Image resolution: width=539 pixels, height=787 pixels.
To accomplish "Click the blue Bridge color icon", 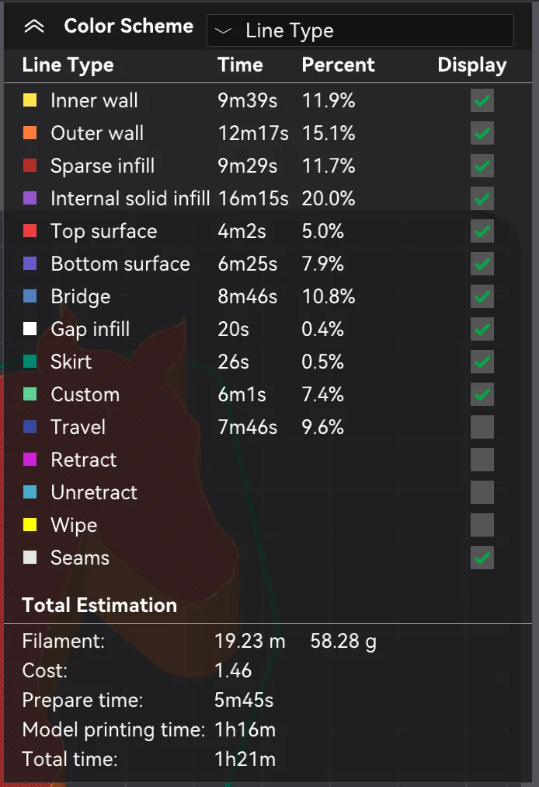I will tap(30, 296).
